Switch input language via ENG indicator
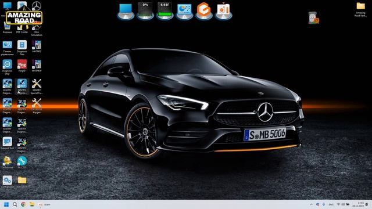The width and height of the screenshot is (372, 209). 331,204
